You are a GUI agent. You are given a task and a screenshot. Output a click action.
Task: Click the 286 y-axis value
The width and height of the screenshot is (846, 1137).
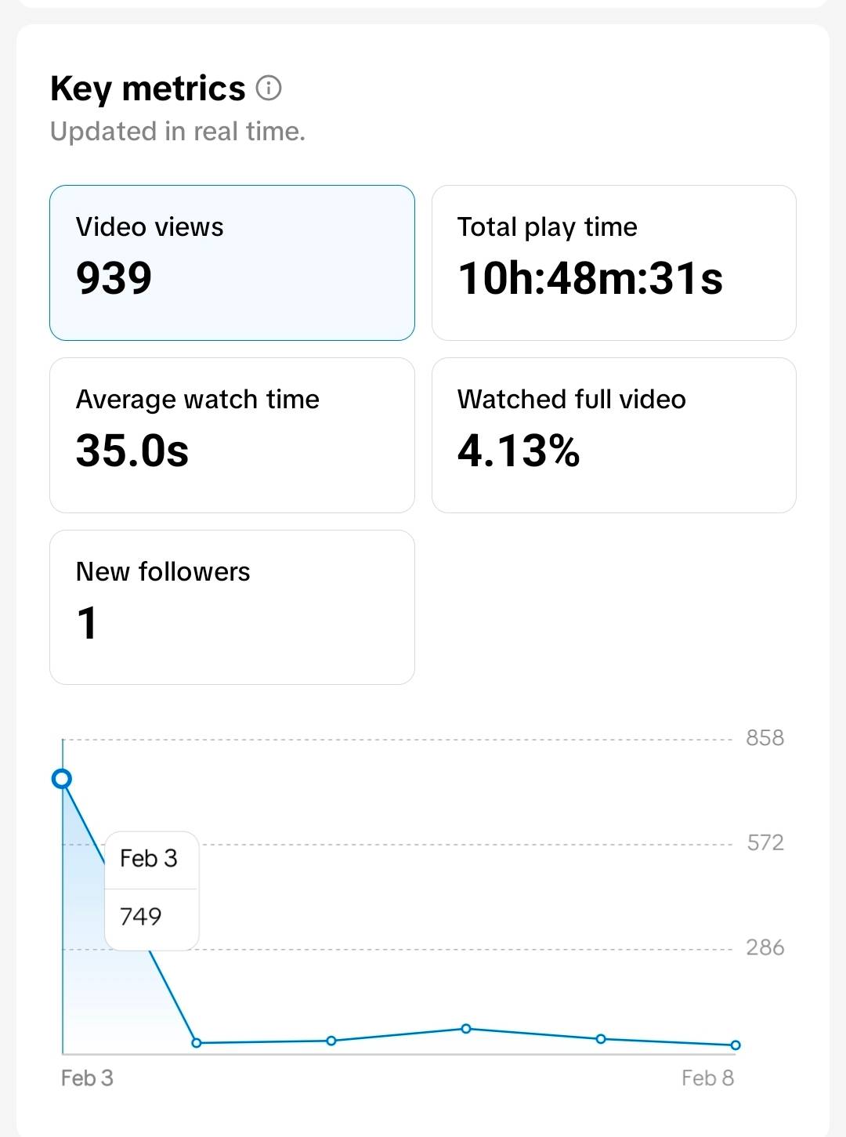765,948
